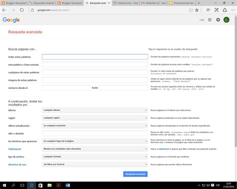Click the ESP language indicator
Image resolution: width=237 pixels, height=189 pixels.
(218, 186)
